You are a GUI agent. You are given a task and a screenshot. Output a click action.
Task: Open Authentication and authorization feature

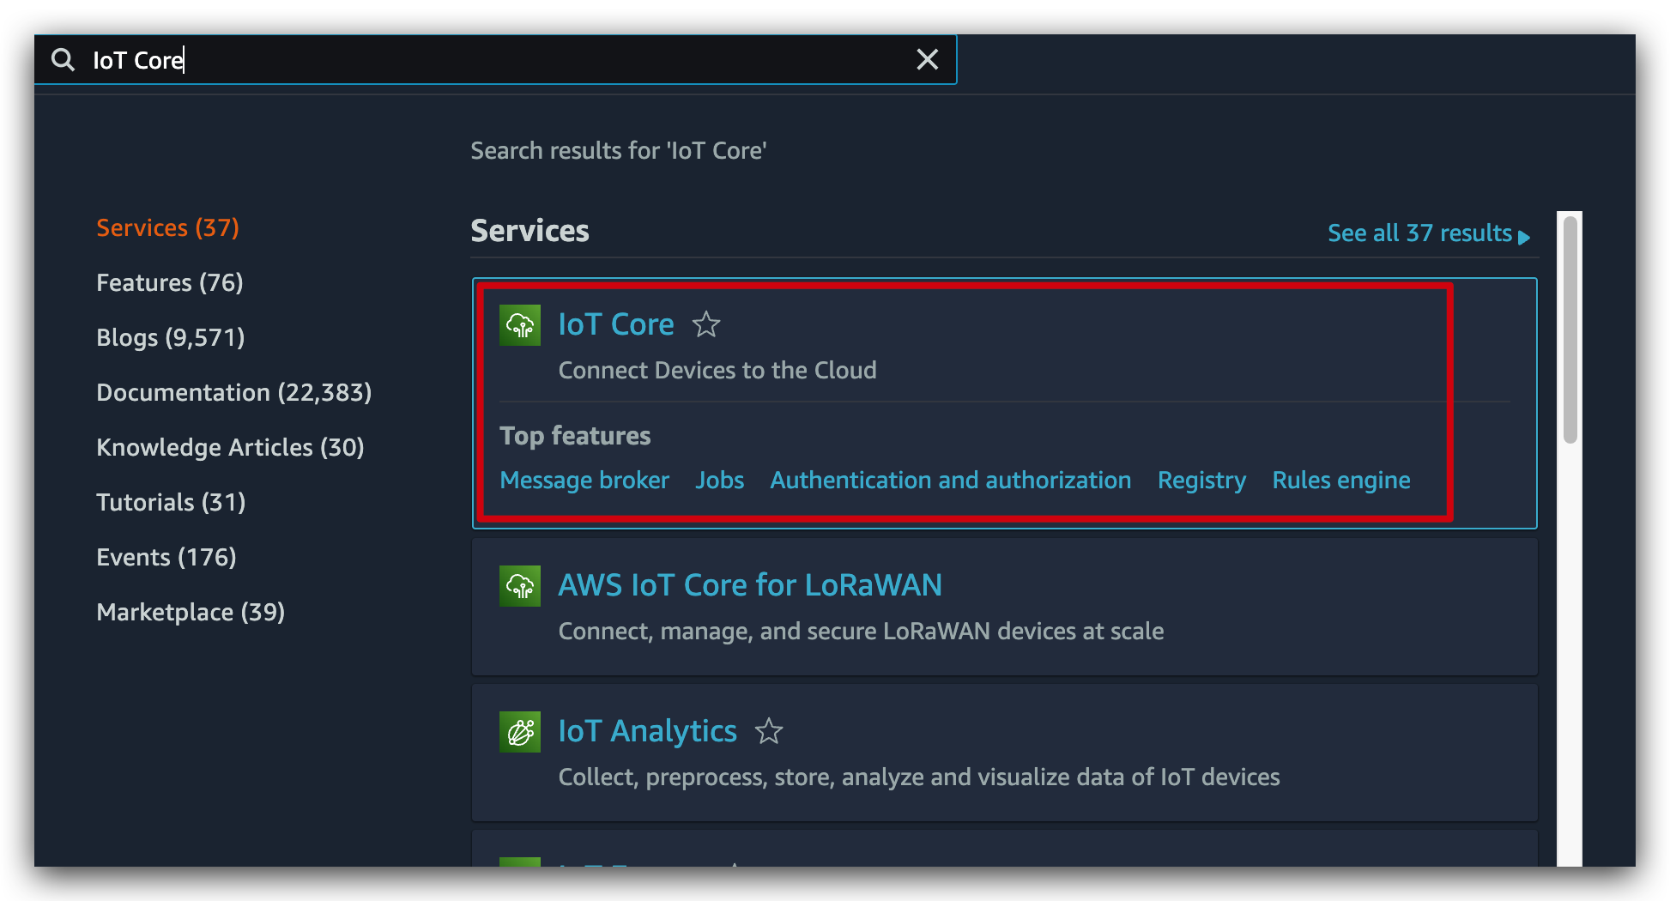click(x=950, y=480)
